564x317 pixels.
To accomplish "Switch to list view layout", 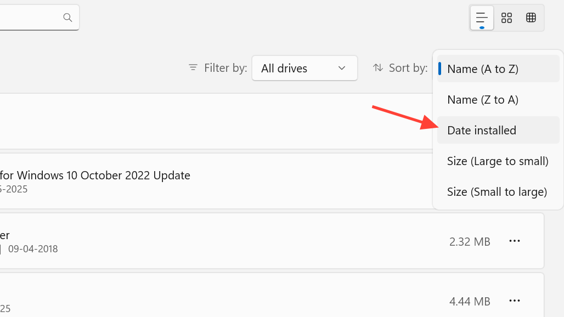I will 482,18.
